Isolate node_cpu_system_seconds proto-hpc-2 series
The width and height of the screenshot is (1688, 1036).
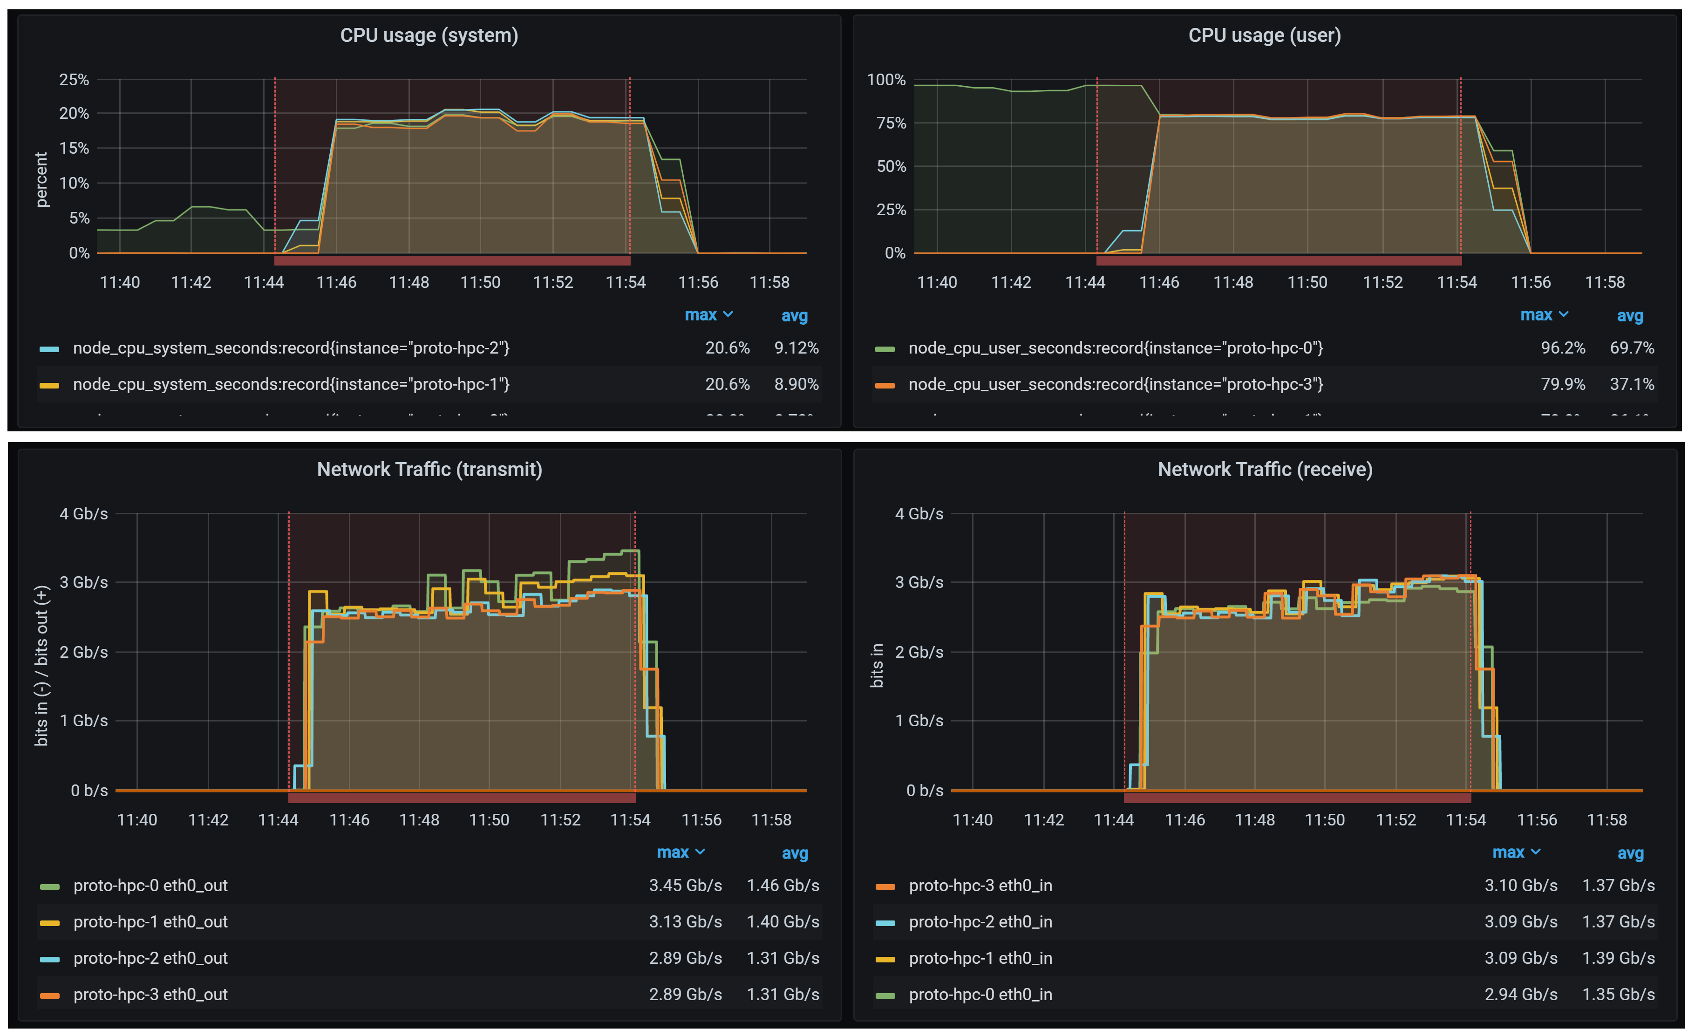[291, 348]
